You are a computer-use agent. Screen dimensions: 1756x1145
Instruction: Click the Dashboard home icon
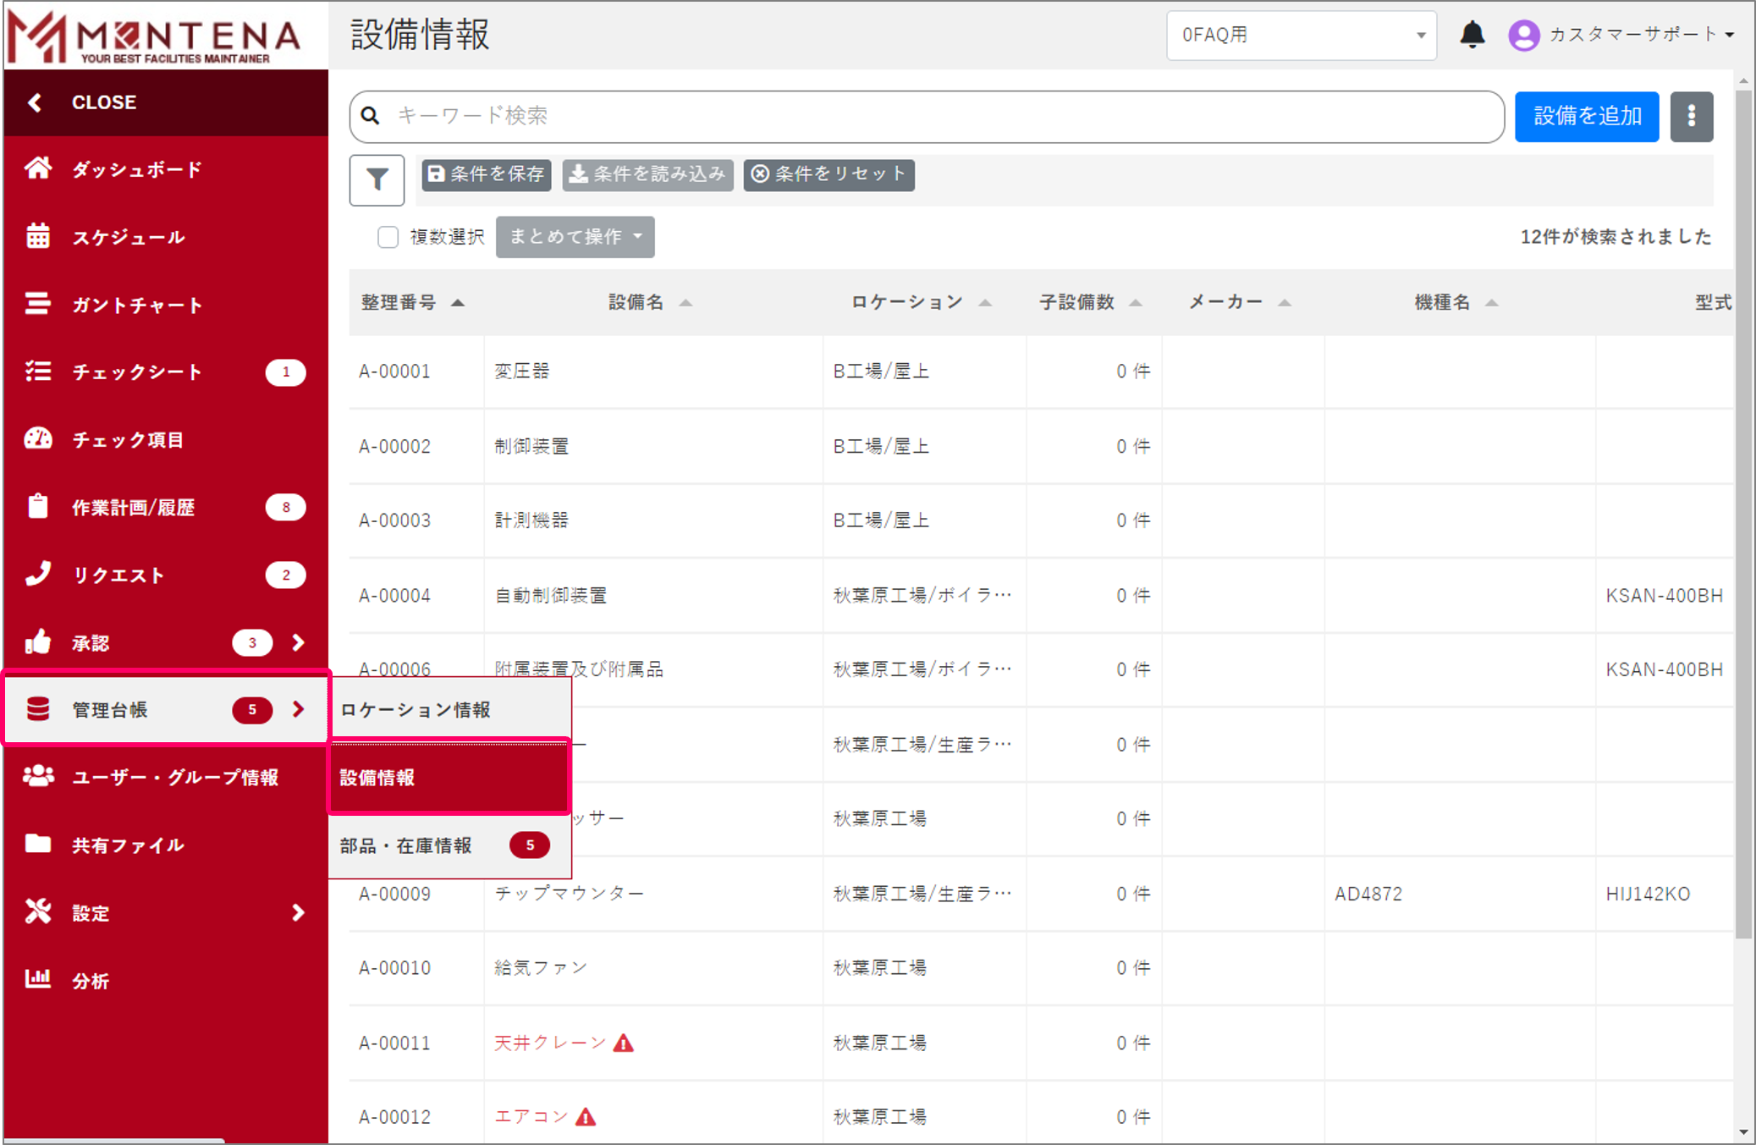click(38, 168)
